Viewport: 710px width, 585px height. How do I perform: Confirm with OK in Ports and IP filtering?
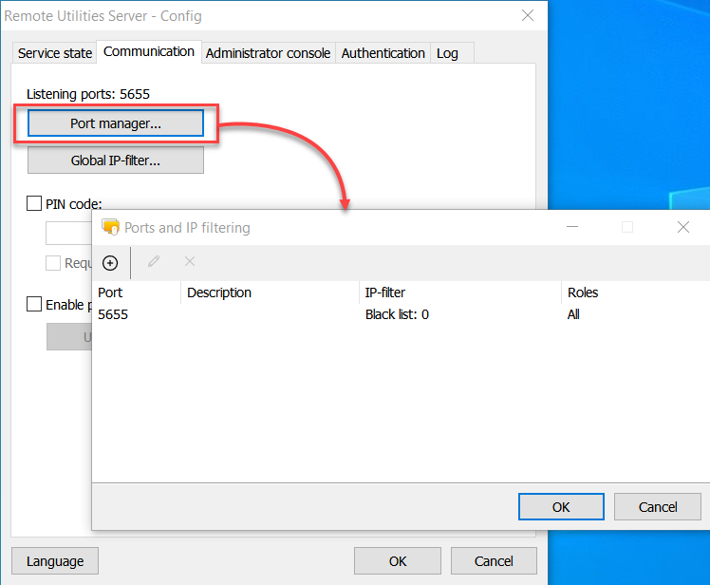pyautogui.click(x=561, y=506)
